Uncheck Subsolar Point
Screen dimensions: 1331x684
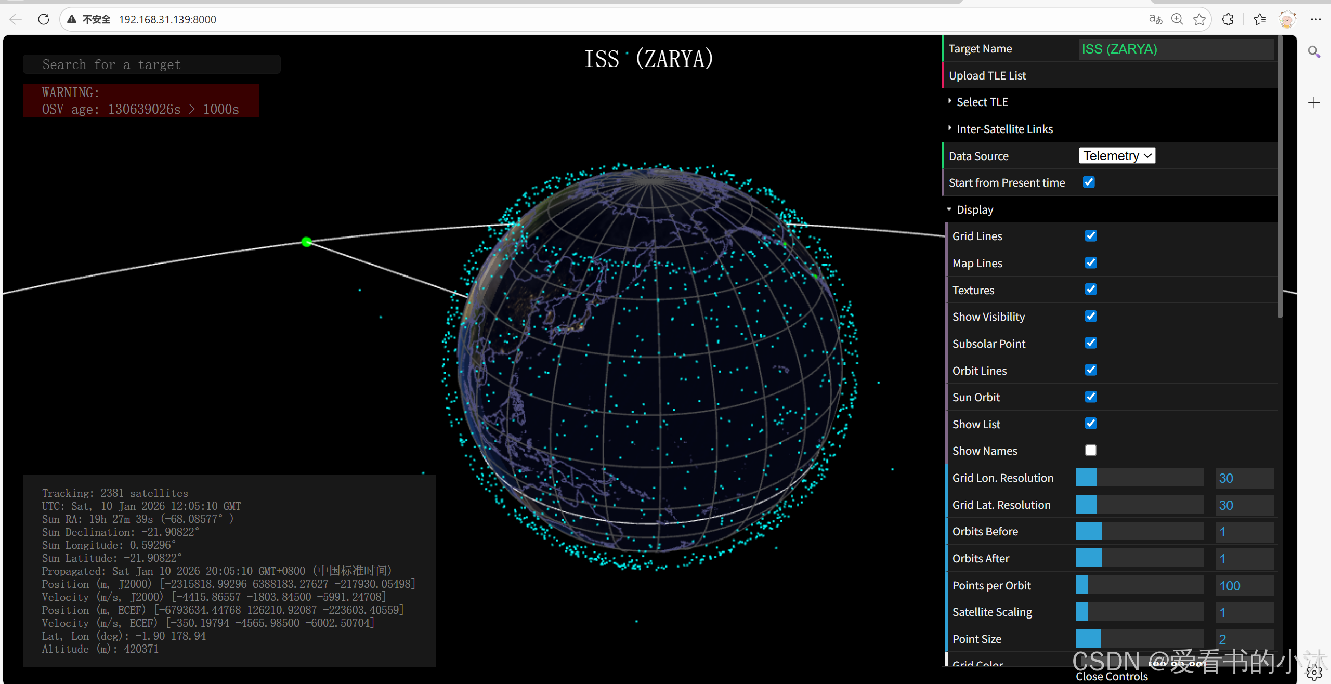pyautogui.click(x=1091, y=343)
